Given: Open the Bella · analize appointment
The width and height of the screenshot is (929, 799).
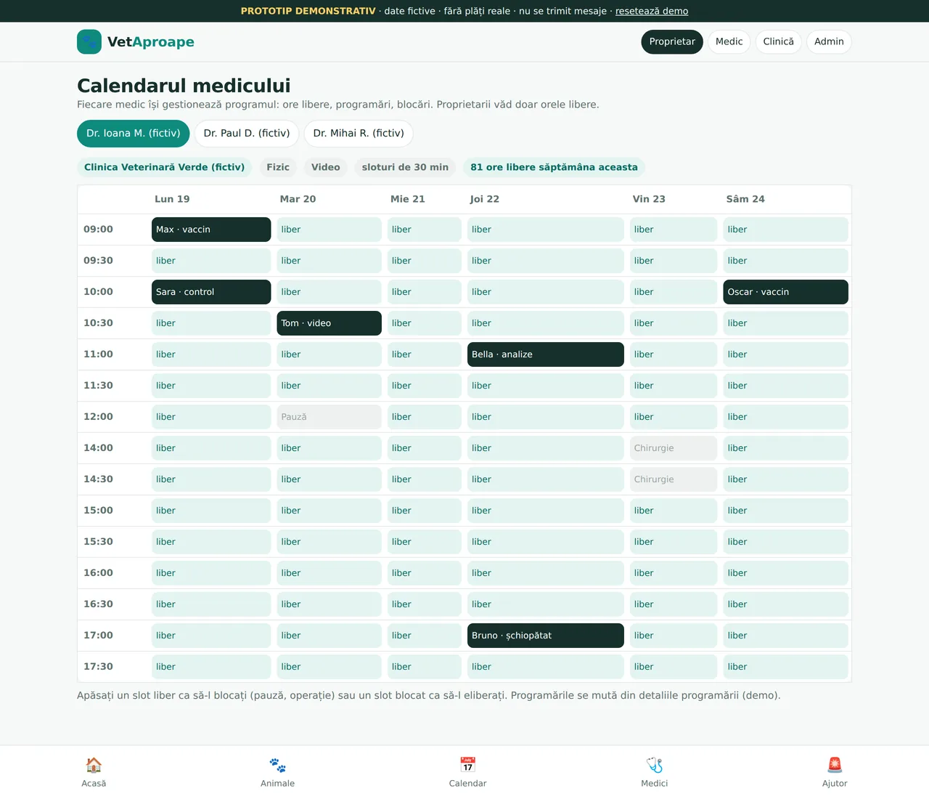Looking at the screenshot, I should click(x=546, y=354).
